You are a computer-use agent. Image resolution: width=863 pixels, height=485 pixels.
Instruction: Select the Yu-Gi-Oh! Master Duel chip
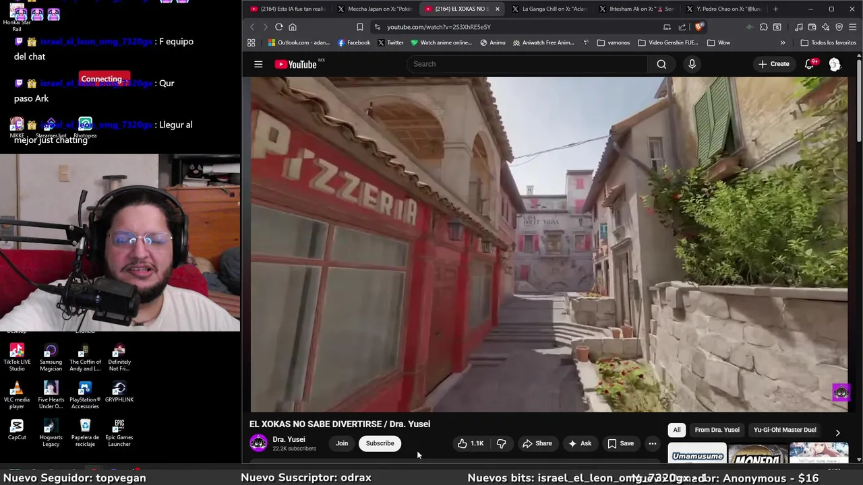[x=785, y=430]
